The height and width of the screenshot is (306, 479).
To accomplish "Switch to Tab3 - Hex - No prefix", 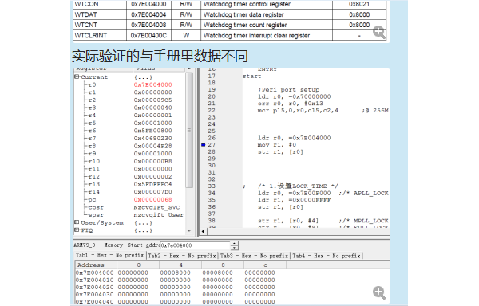I will (254, 256).
